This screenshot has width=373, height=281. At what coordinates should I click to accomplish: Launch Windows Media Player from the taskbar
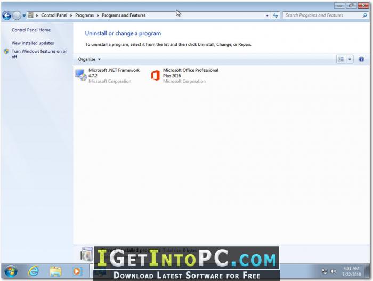click(x=77, y=271)
